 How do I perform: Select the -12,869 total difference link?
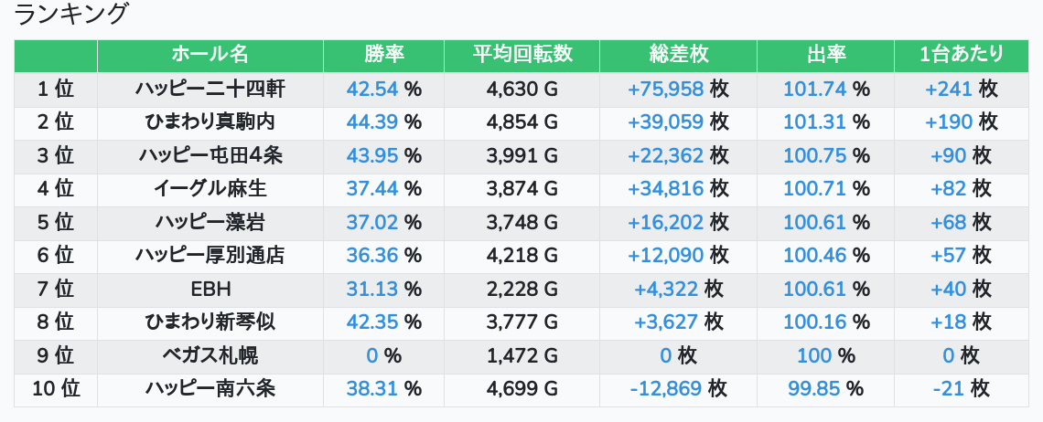click(665, 389)
